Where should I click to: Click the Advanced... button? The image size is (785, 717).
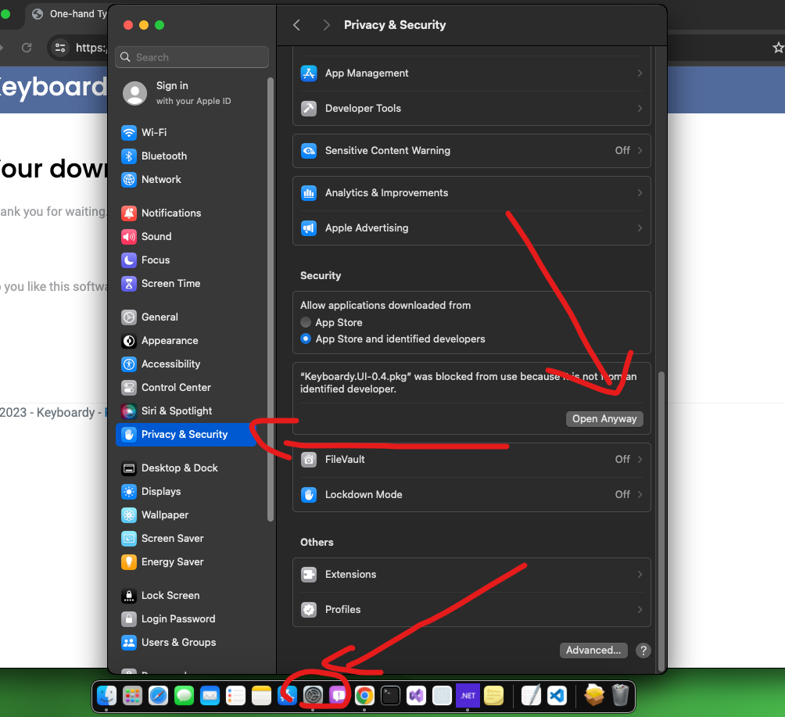click(x=593, y=651)
